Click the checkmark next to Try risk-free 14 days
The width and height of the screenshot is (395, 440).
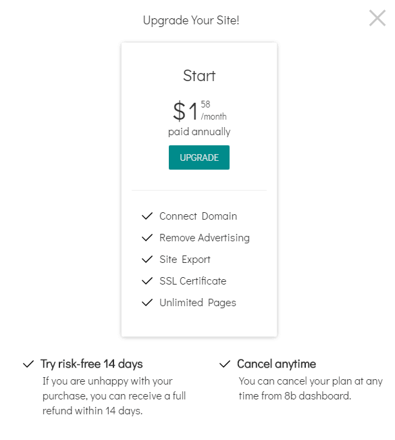[x=28, y=364]
